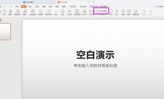Click the 幻灯片编号 slide number button
The image size is (164, 99).
pyautogui.click(x=101, y=11)
